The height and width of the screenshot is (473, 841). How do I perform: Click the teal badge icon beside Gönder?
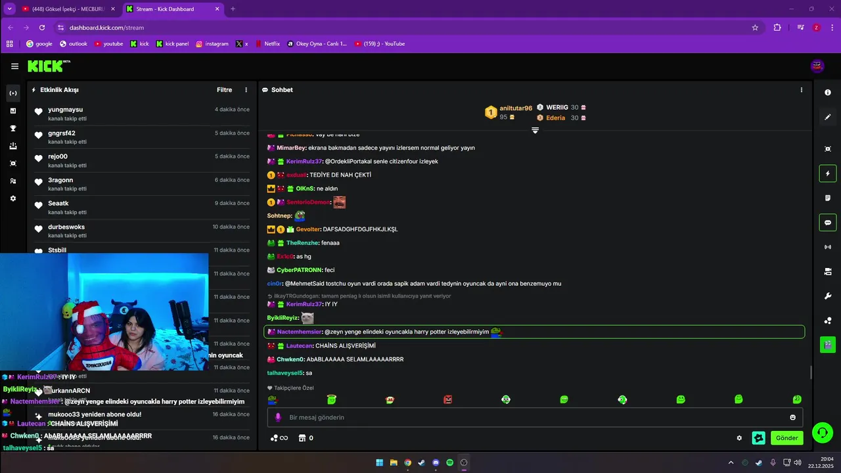click(759, 438)
